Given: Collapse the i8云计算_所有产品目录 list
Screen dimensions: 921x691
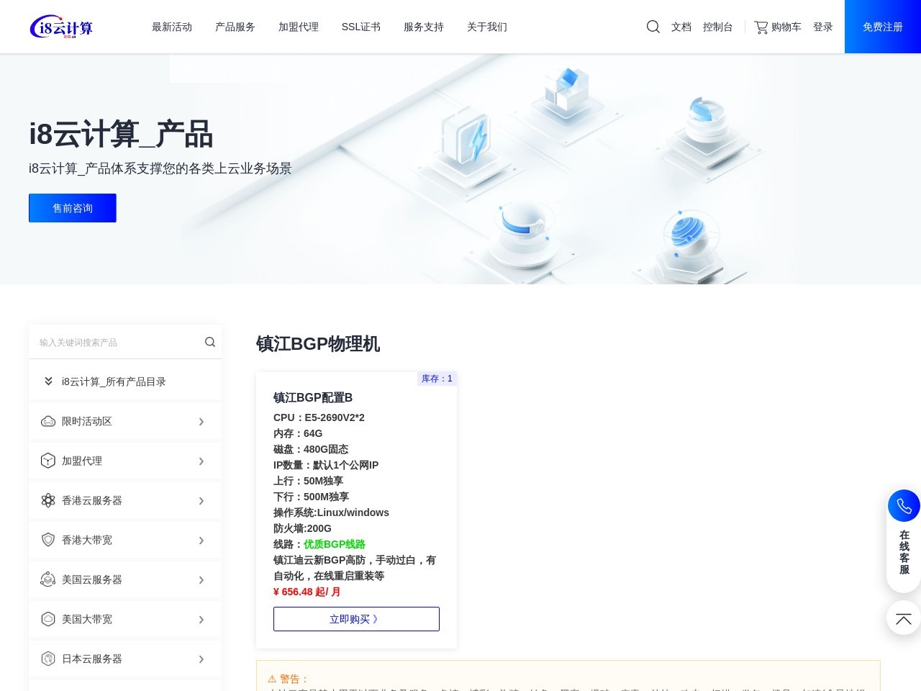Looking at the screenshot, I should click(x=48, y=381).
